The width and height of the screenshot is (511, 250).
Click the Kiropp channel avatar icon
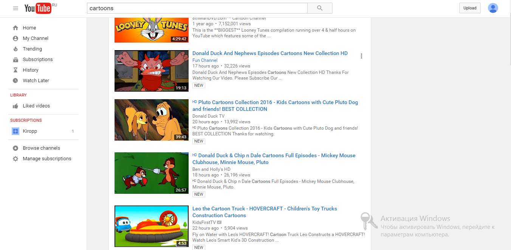tap(15, 131)
